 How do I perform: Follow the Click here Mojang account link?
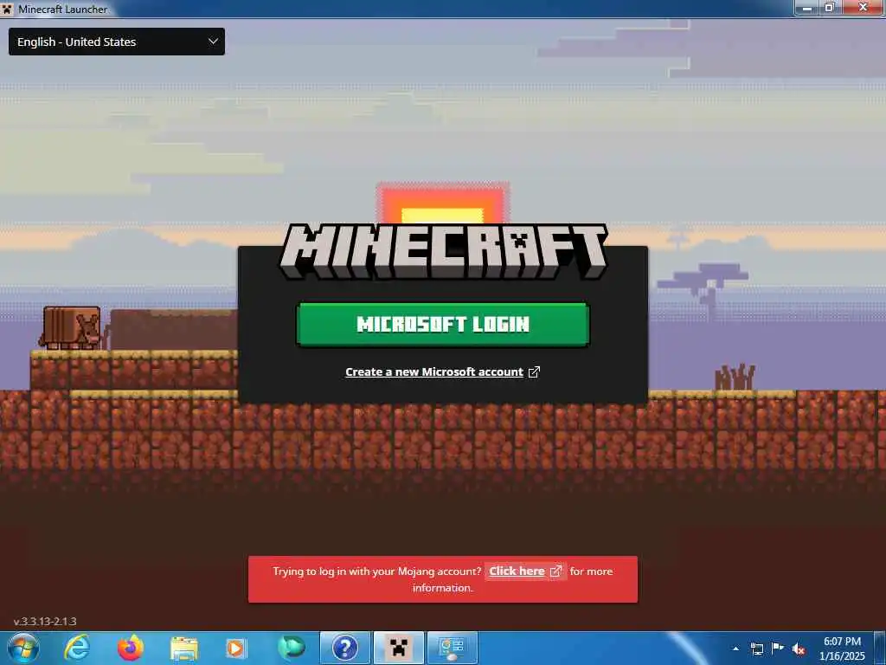click(x=517, y=571)
